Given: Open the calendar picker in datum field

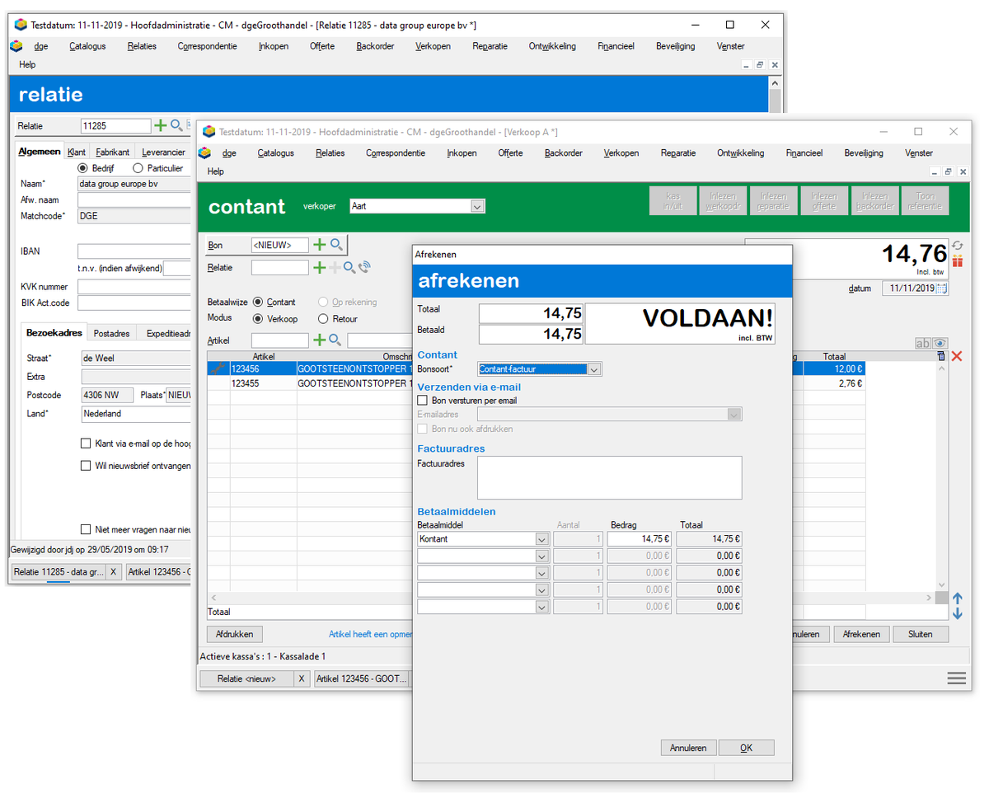Looking at the screenshot, I should [942, 289].
